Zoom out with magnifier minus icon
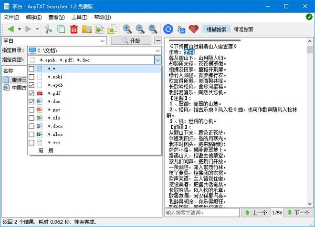 click(x=140, y=29)
